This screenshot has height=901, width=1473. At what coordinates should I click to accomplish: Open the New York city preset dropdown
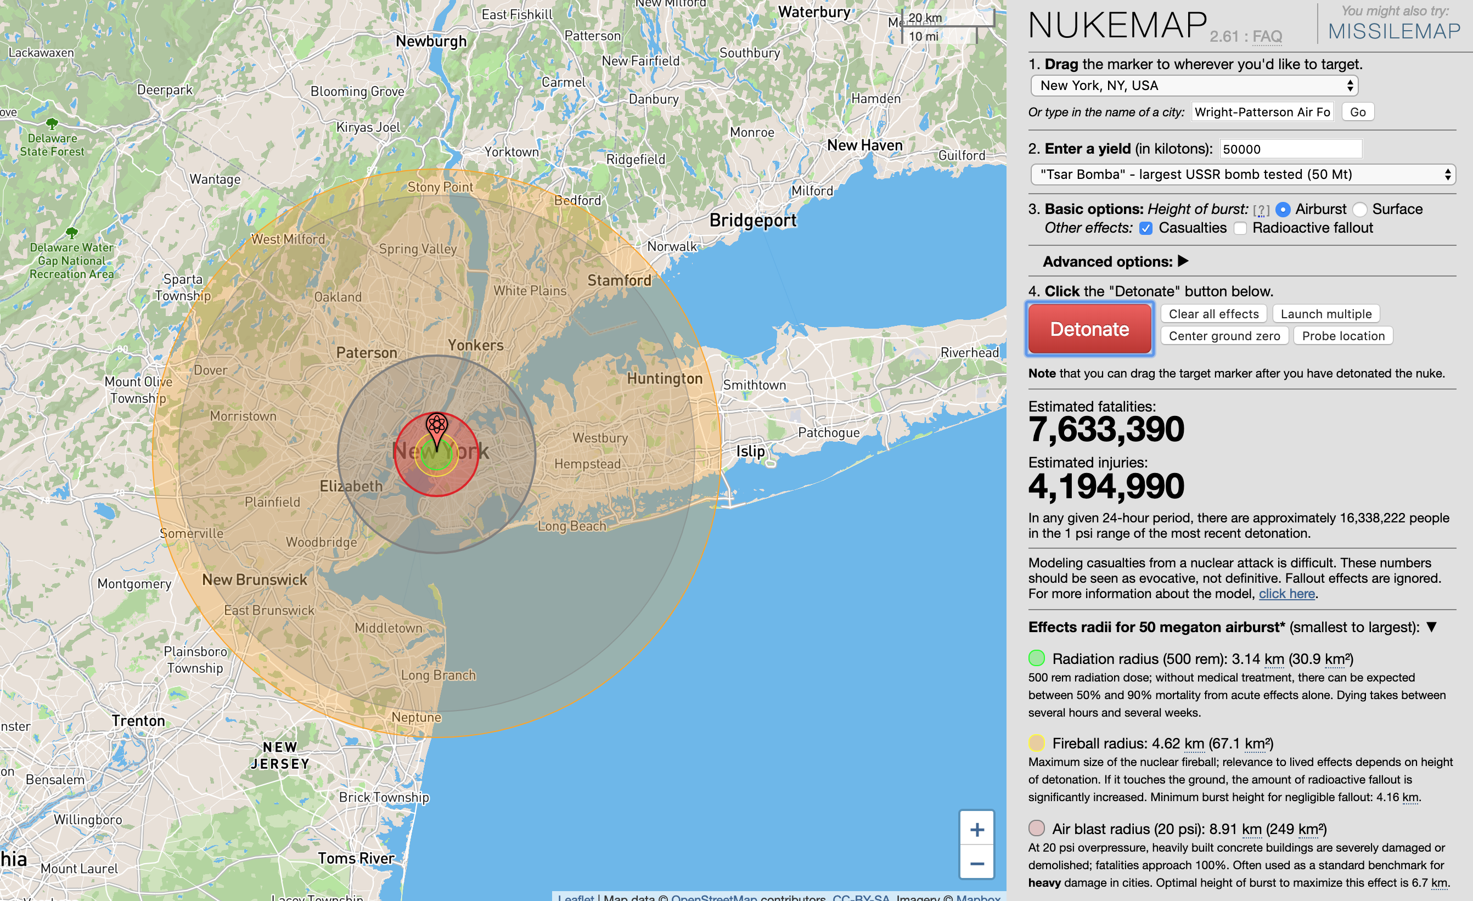[x=1194, y=86]
